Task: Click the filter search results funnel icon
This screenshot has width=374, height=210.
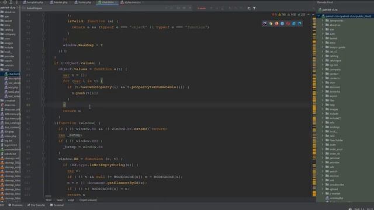Action: [254, 8]
